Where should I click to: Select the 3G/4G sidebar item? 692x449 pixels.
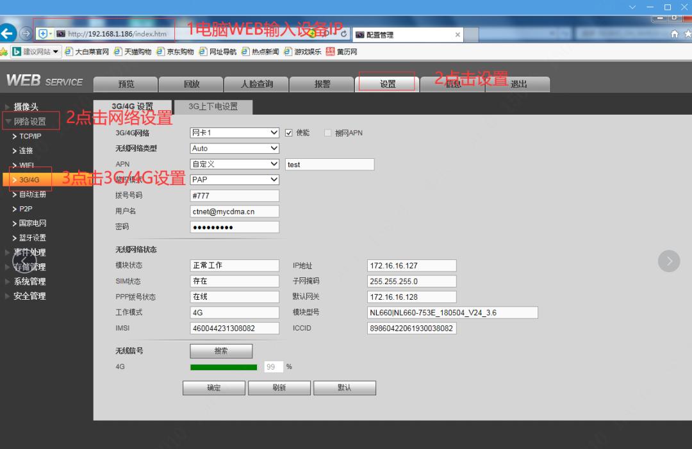pyautogui.click(x=29, y=179)
